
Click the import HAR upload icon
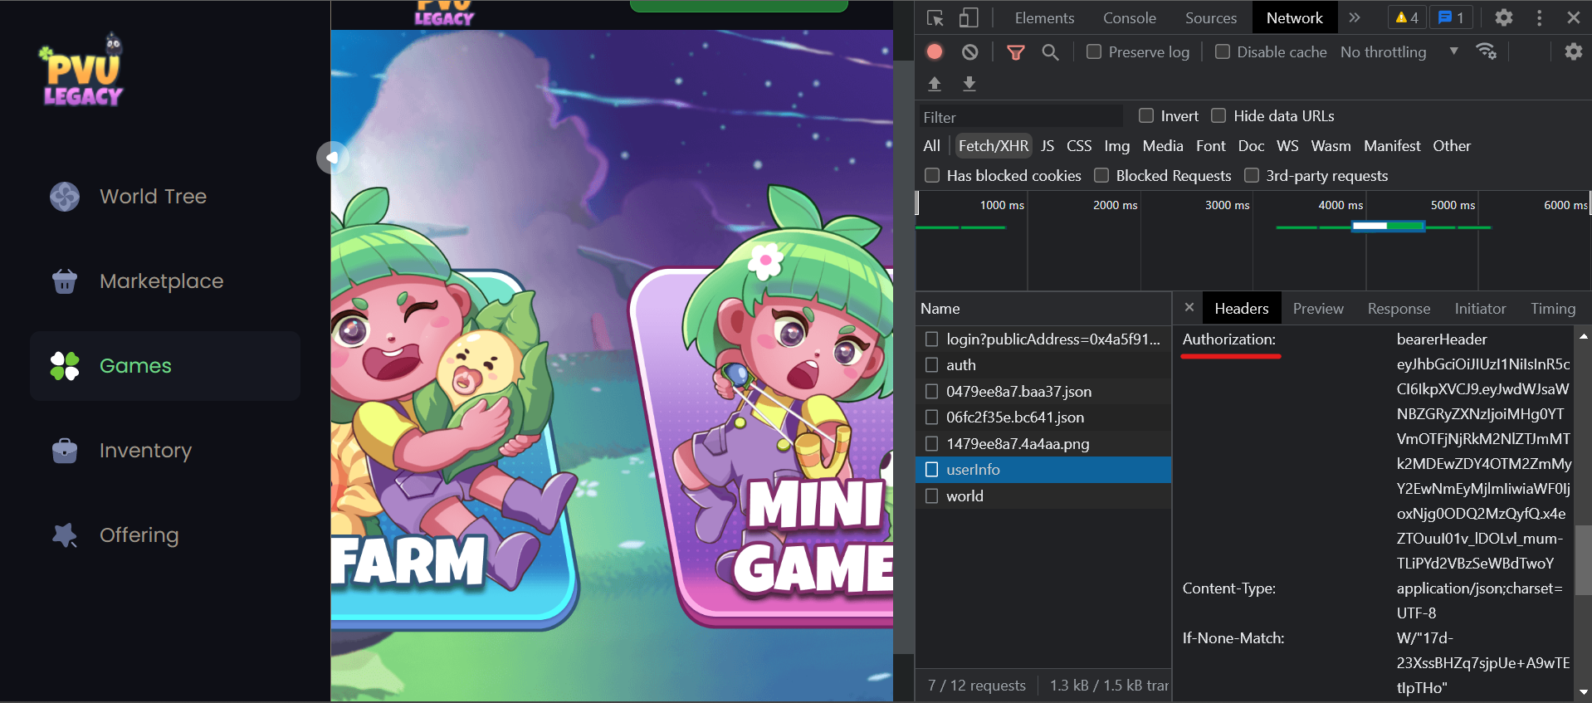coord(935,83)
